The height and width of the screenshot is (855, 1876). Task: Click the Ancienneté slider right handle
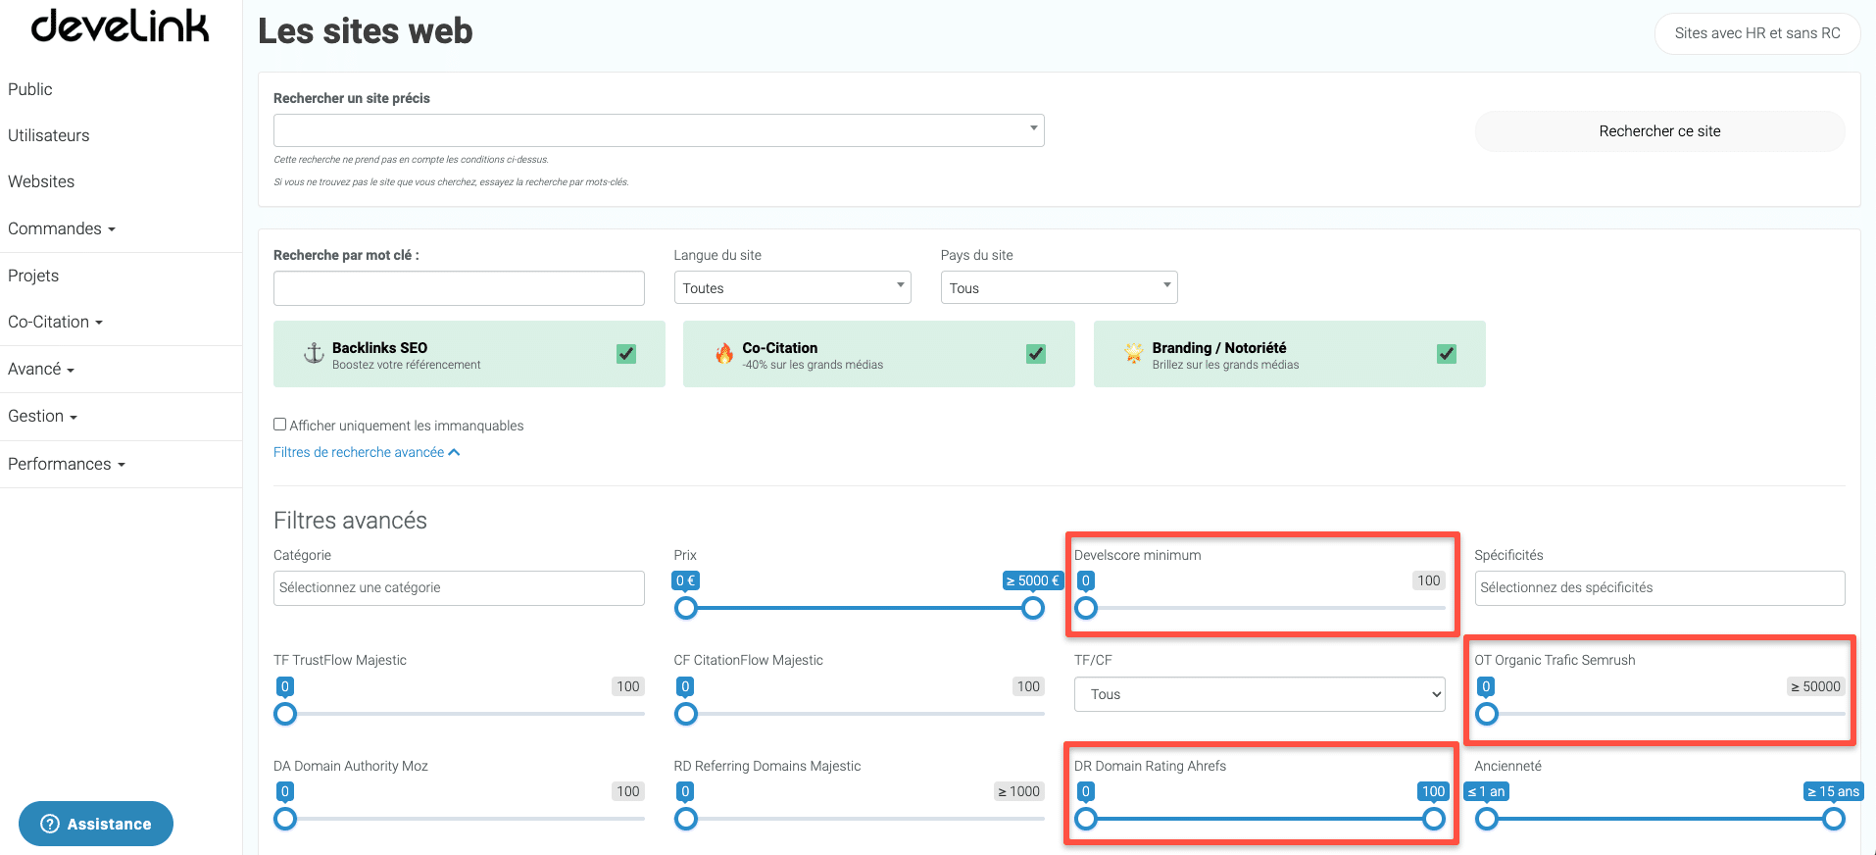point(1834,819)
